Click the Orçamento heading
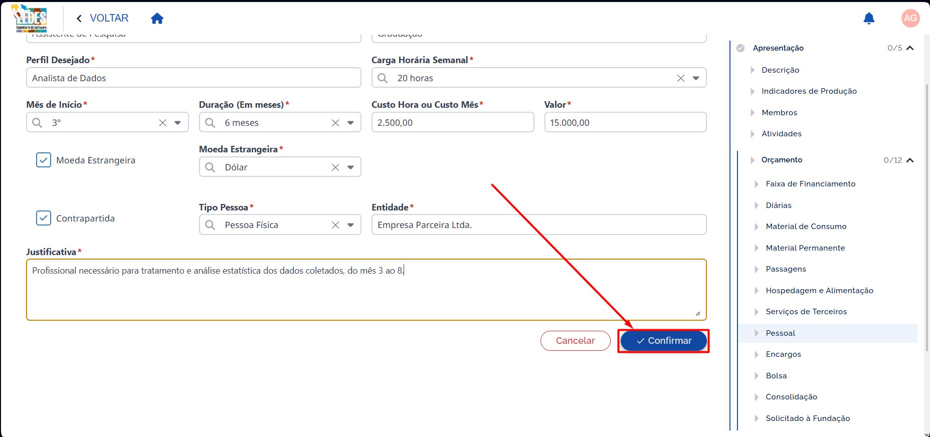 (782, 160)
